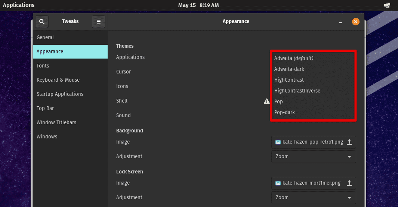Open Background image chooser kate-hazen-pop-retro1.png

(x=314, y=142)
